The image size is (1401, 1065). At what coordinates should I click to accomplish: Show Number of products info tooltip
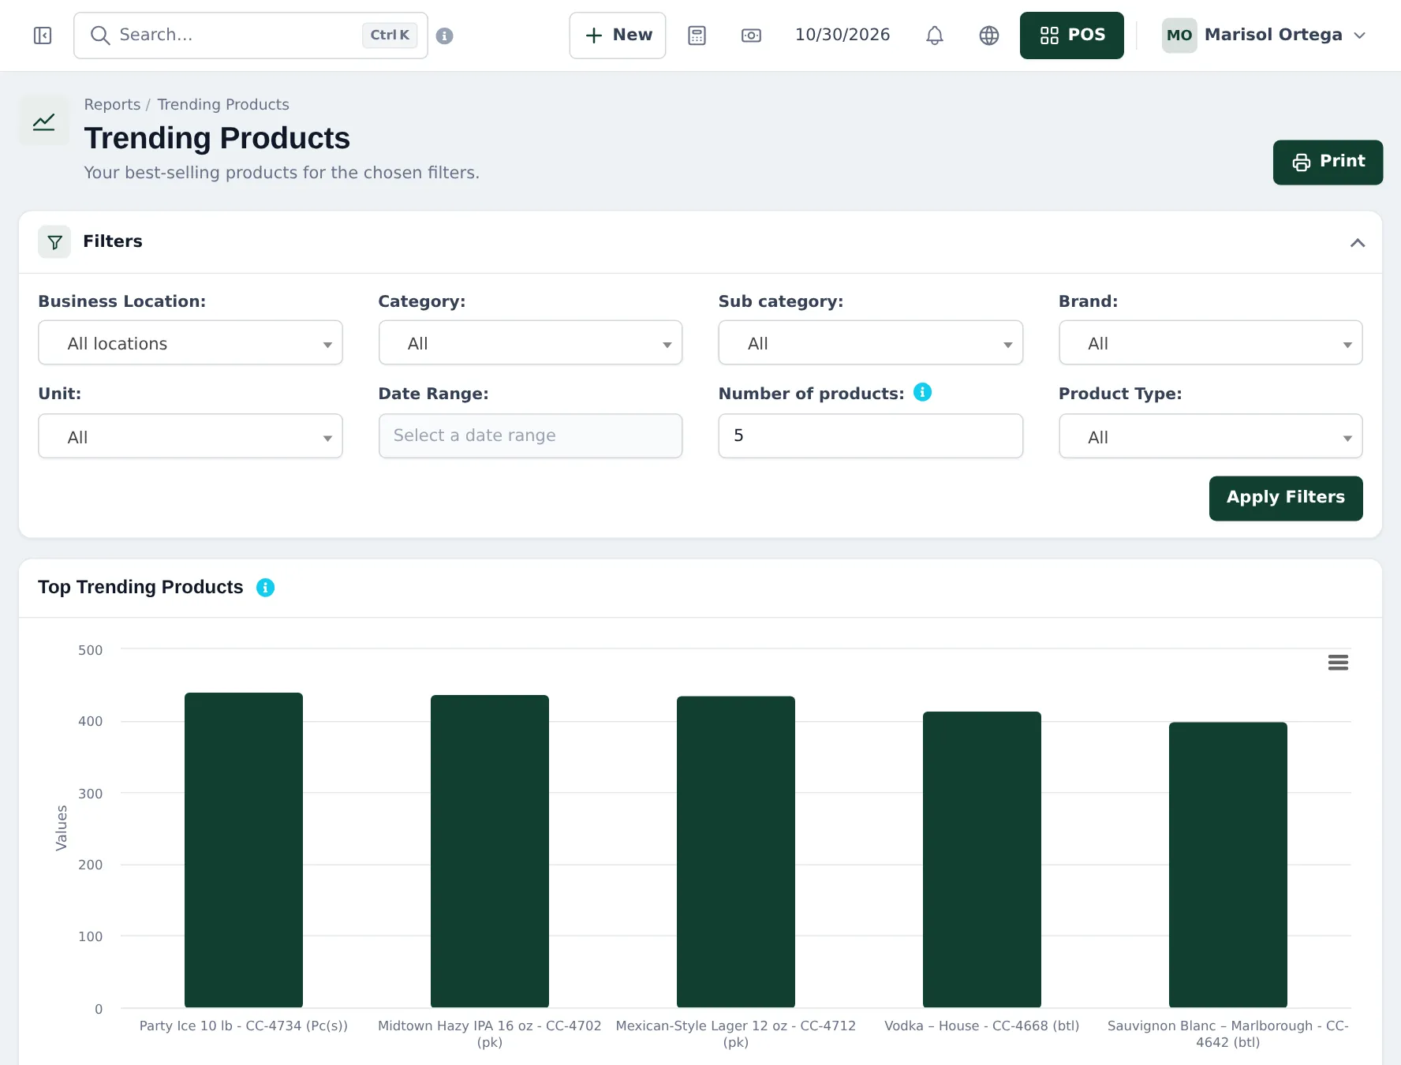[x=922, y=392]
